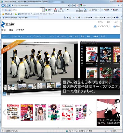Click the ニュース news icon in Google toolbar
Screen dimensions: 123x133
tap(61, 10)
